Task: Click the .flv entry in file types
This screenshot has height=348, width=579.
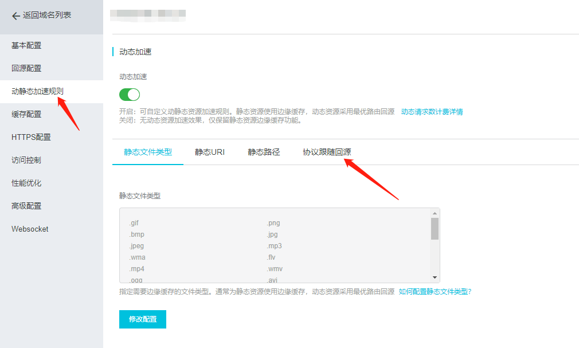Action: tap(271, 257)
